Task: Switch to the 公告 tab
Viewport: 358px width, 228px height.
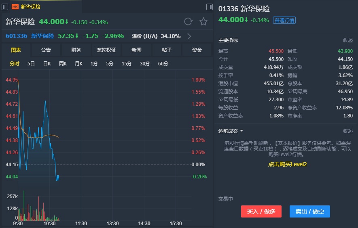Action: tap(46, 50)
